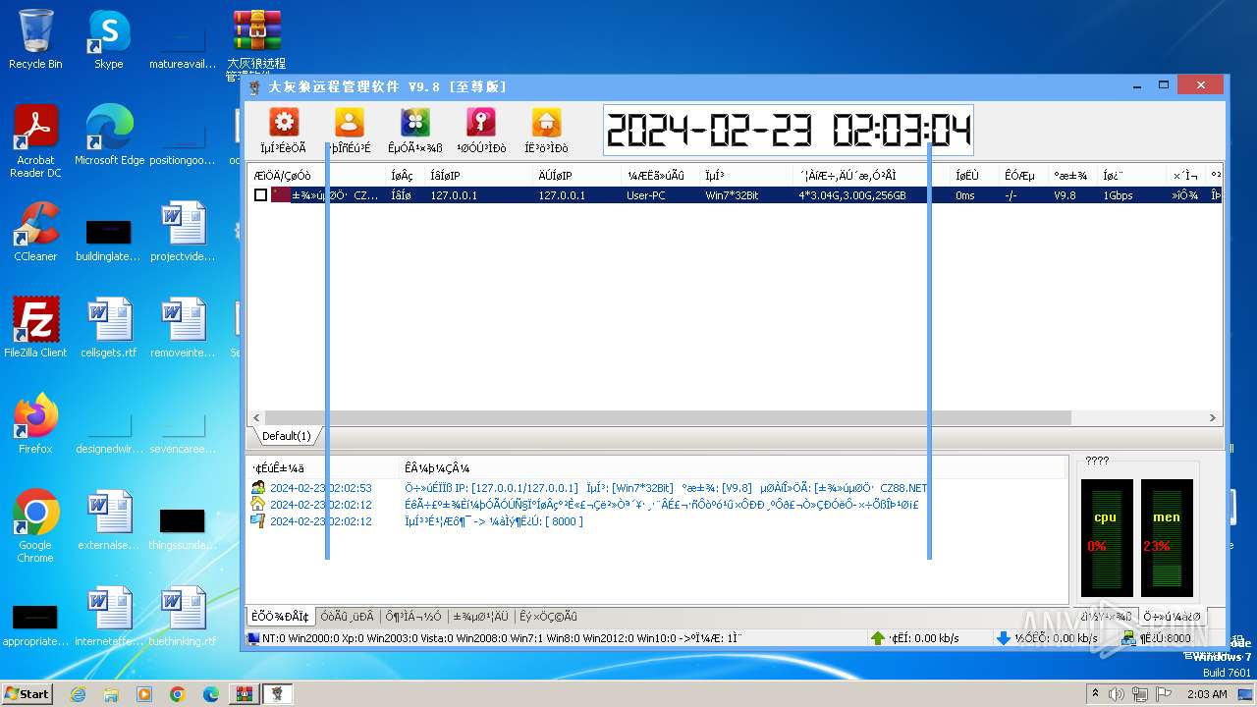This screenshot has height=707, width=1257.
Task: Open the red gear settings toolbar icon
Action: click(x=284, y=123)
